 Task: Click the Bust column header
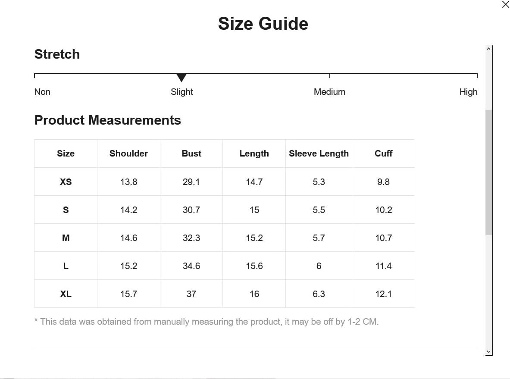[191, 153]
